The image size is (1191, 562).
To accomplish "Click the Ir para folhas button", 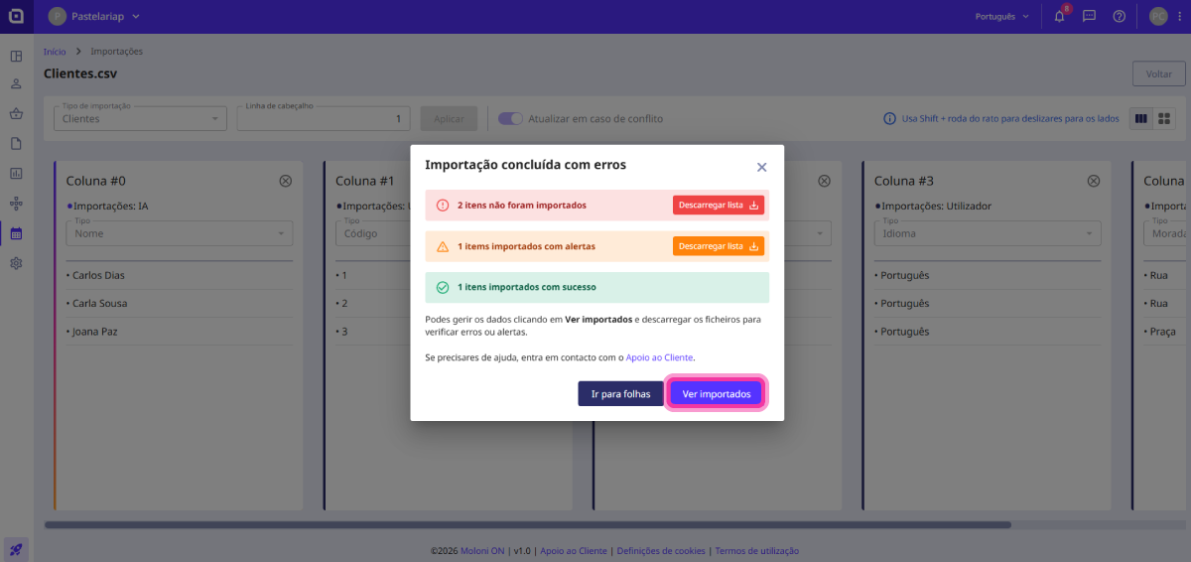I will pyautogui.click(x=620, y=394).
